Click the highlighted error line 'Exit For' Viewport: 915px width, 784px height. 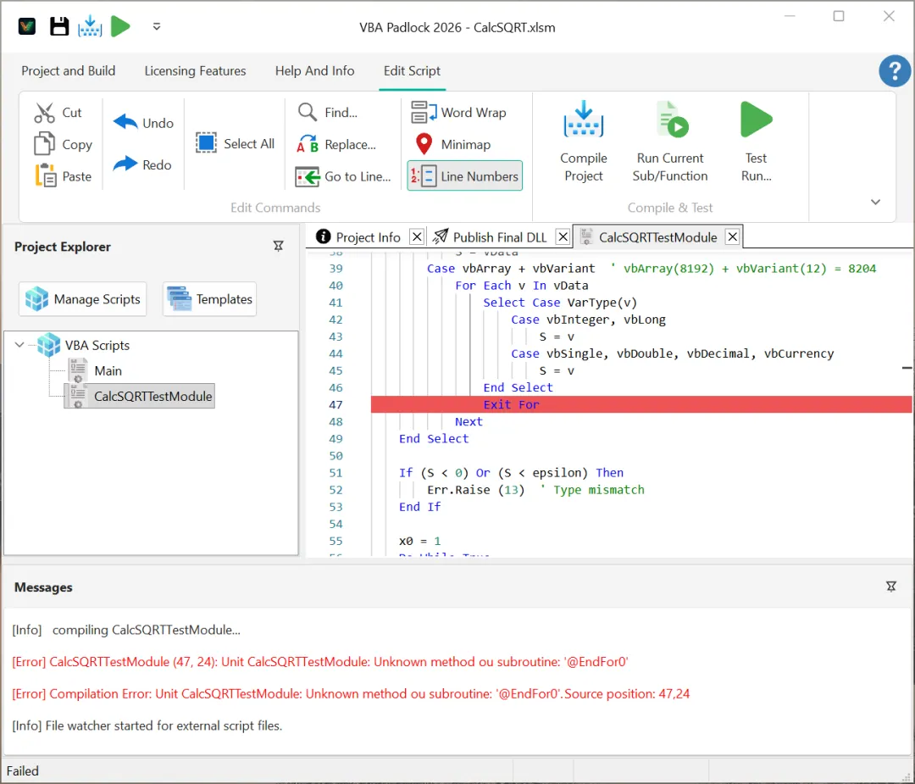(641, 404)
